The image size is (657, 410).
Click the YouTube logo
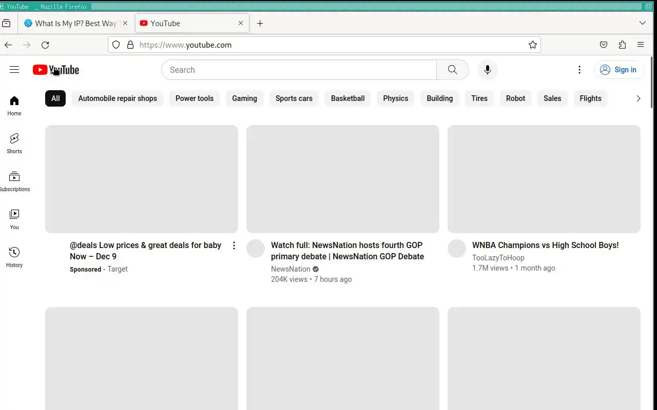56,70
